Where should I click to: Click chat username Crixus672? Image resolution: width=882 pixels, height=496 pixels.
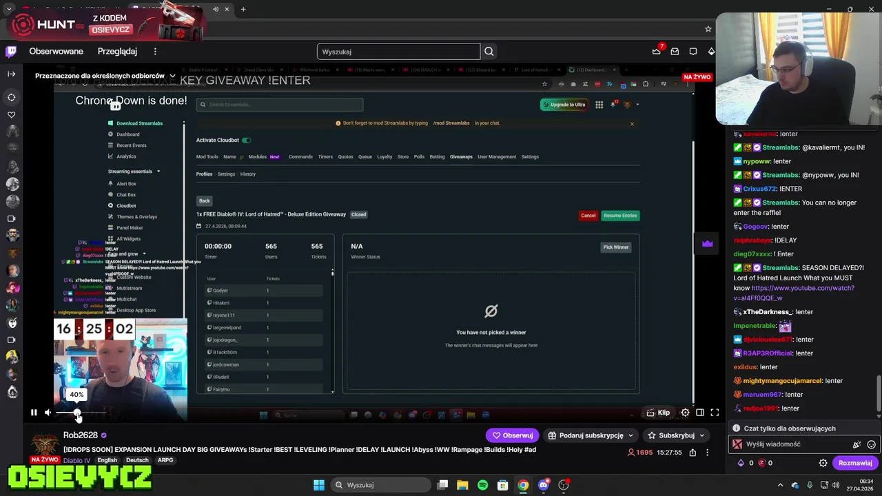pos(759,189)
